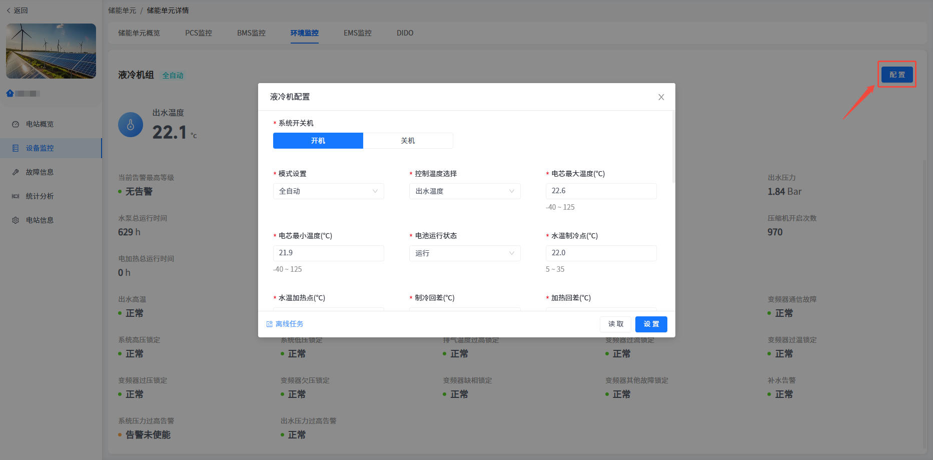Click the 电站信息 gear icon
Image resolution: width=933 pixels, height=460 pixels.
[x=16, y=220]
